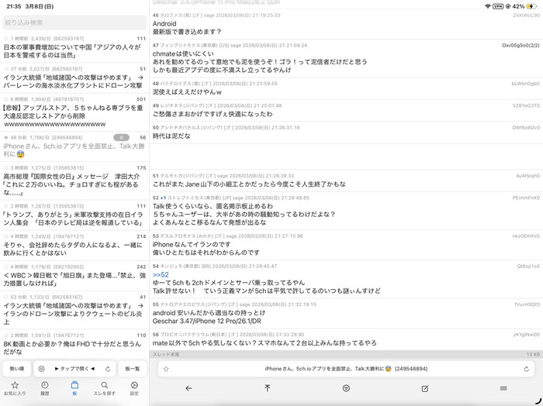The width and height of the screenshot is (543, 406).
Task: Click the 板一覧 board list button
Action: click(133, 370)
